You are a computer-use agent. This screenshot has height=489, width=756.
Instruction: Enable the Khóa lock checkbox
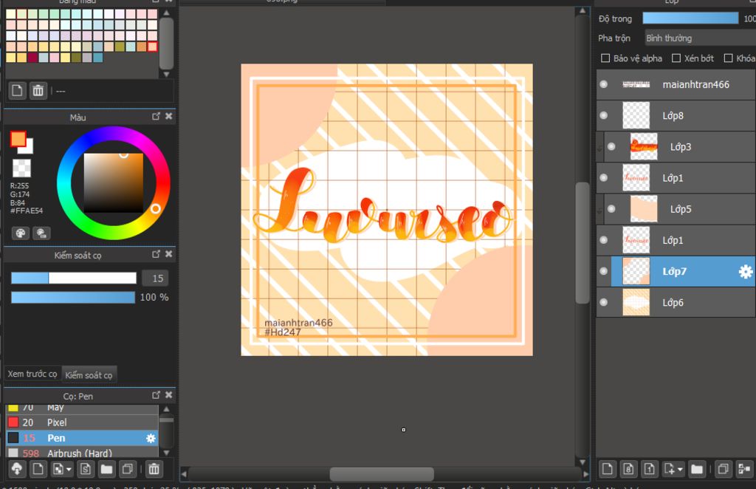[x=729, y=58]
